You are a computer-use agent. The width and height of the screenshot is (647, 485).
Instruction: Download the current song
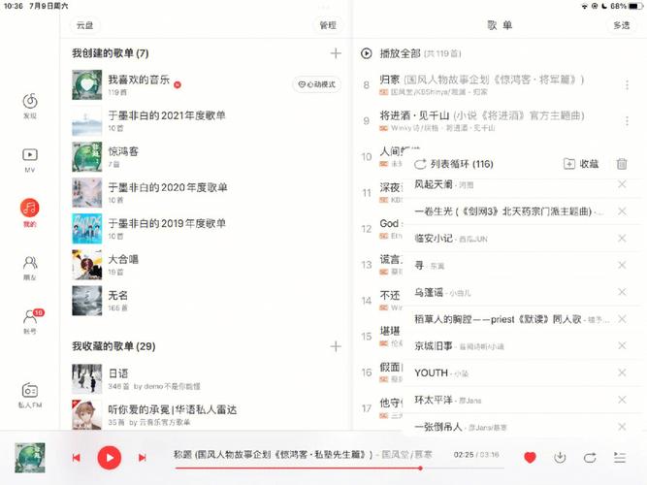[560, 457]
